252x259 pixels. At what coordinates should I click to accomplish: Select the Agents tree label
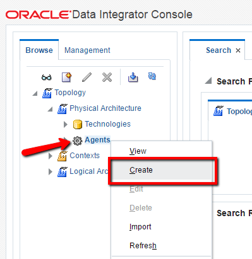coord(97,140)
